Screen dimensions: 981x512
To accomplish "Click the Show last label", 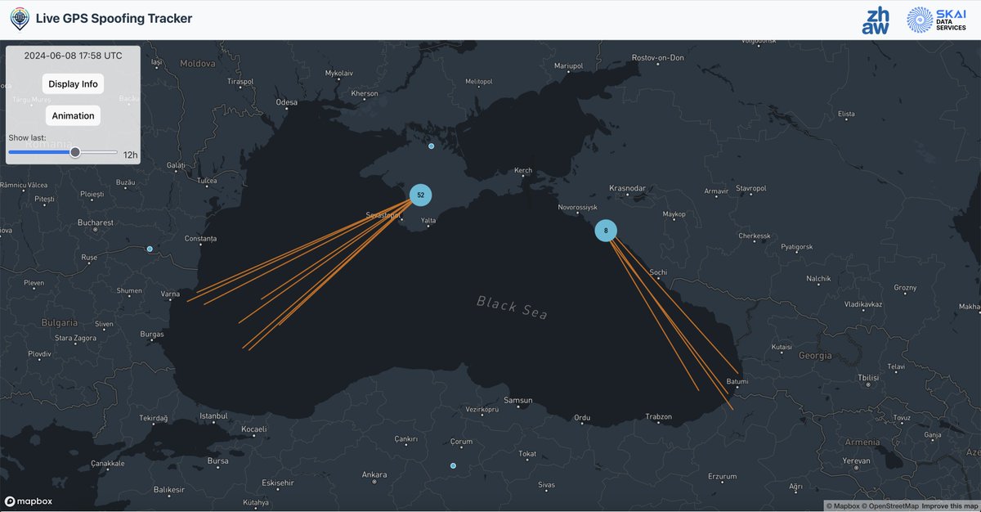I will [27, 138].
